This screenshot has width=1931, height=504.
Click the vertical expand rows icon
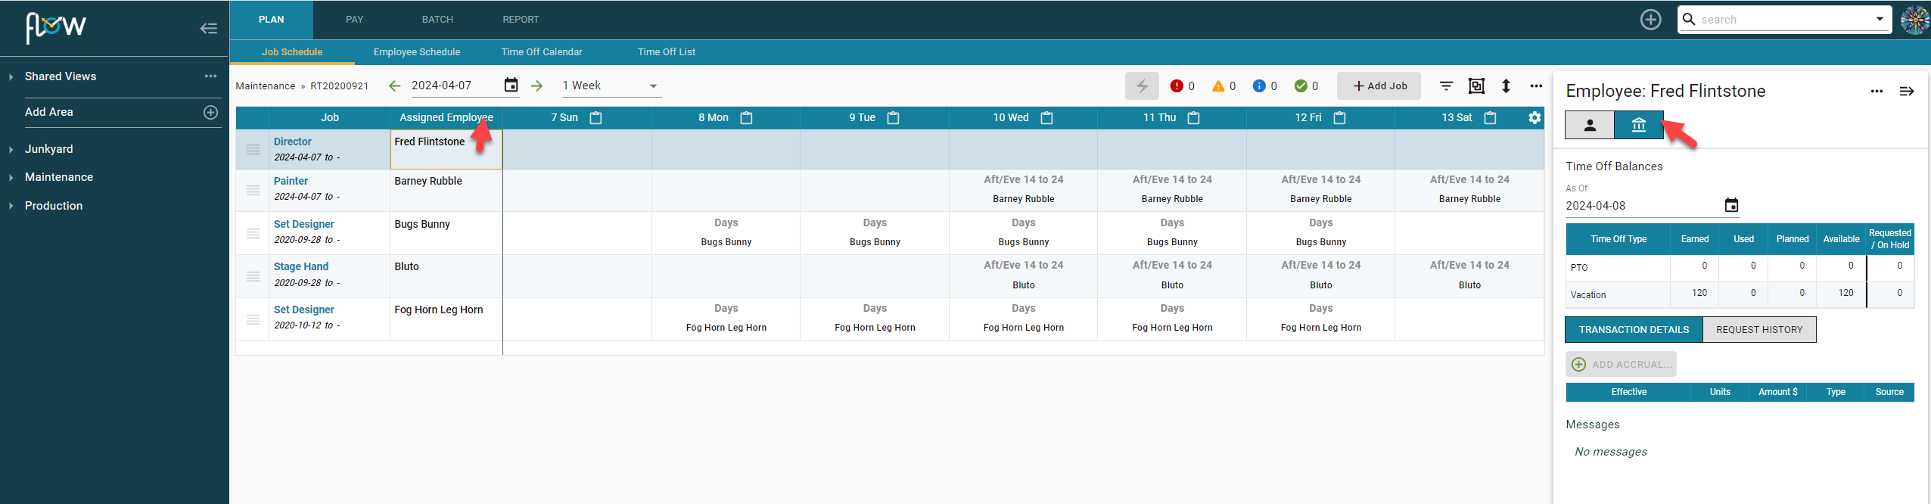pos(1506,86)
